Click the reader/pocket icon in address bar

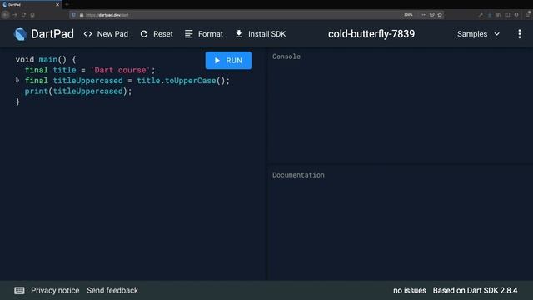(x=431, y=15)
